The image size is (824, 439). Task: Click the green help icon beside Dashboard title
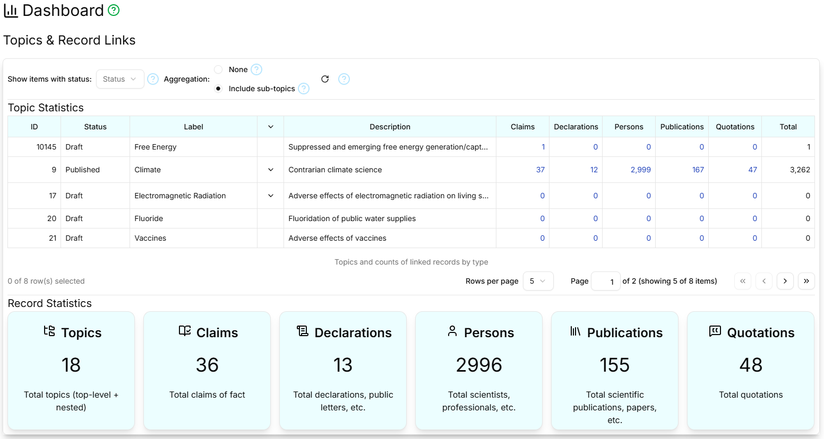coord(114,10)
